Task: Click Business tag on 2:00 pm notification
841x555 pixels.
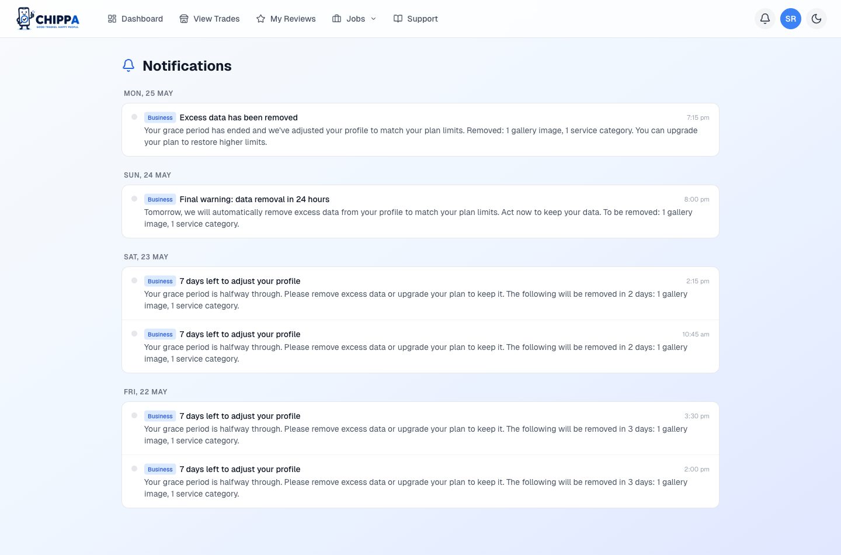Action: click(160, 469)
